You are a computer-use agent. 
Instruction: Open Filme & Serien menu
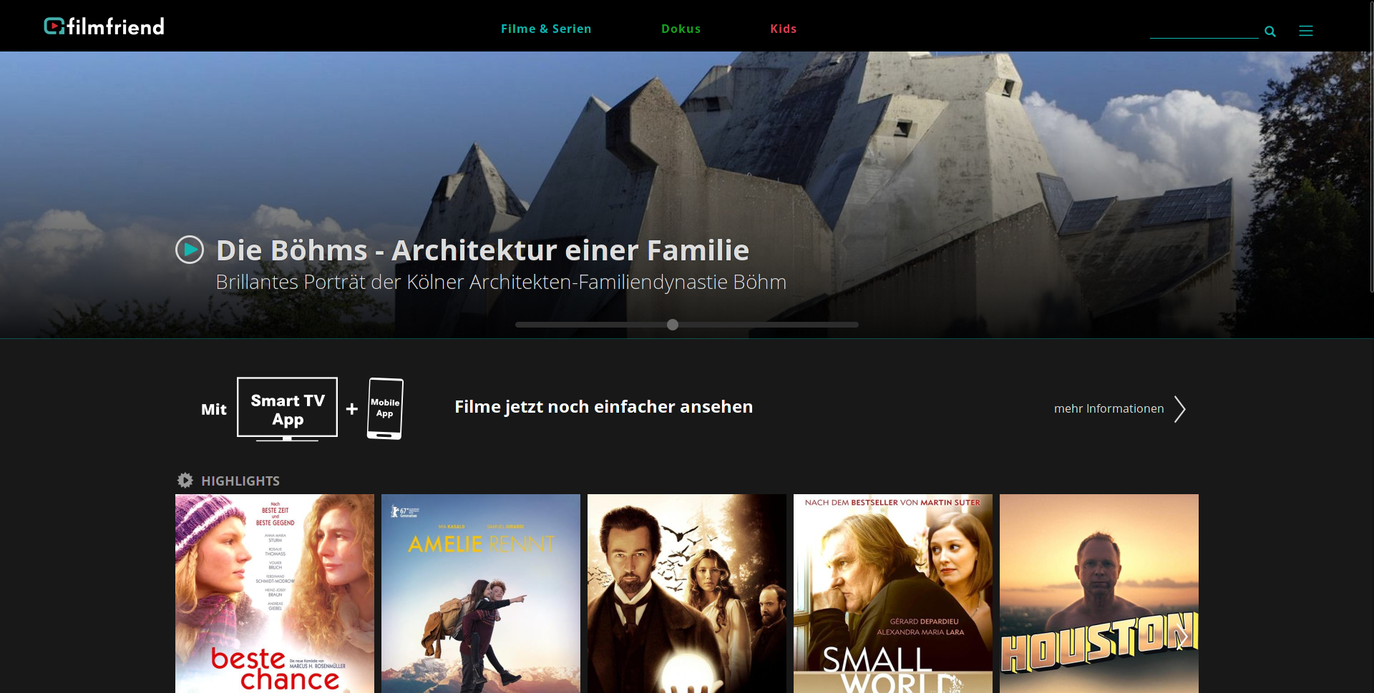(546, 29)
